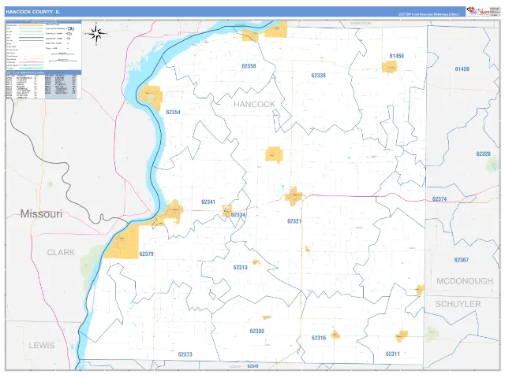Viewport: 505px width, 378px height.
Task: Click the SCHUYLER county label
Action: (458, 304)
